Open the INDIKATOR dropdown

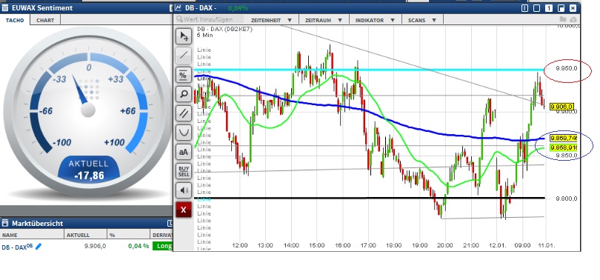pos(376,20)
